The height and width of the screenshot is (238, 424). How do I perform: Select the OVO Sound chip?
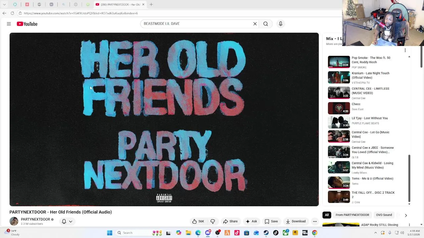384,215
